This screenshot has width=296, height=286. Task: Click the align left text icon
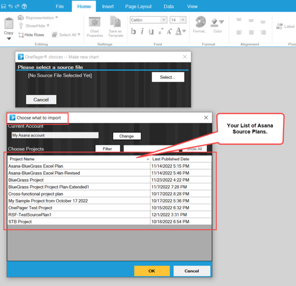click(x=239, y=32)
